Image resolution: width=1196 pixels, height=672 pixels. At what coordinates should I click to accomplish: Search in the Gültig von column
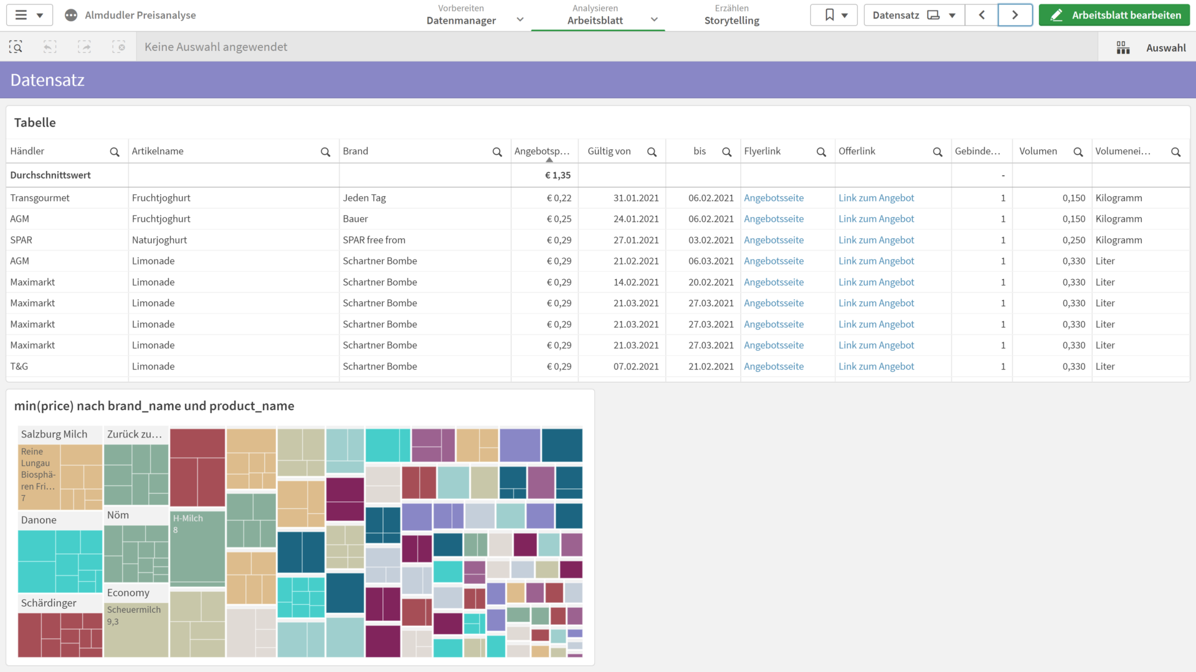(652, 152)
